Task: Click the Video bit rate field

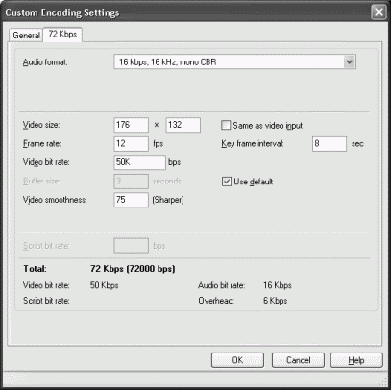Action: 140,162
